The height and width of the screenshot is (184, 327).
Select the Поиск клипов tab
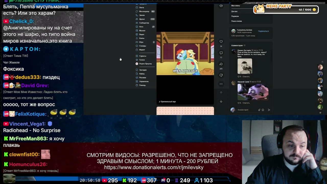point(237,21)
